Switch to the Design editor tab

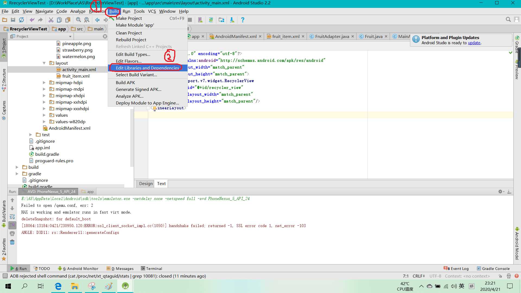point(146,184)
